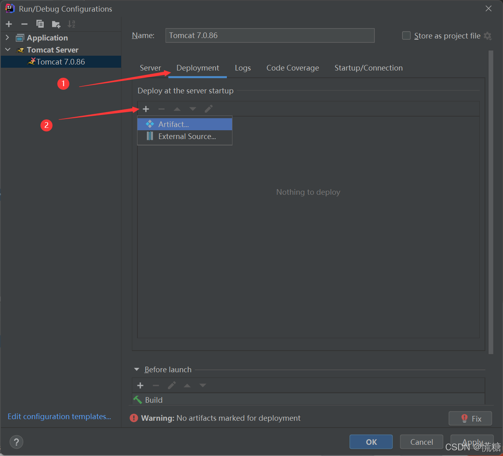
Task: Open the Logs tab
Action: tap(243, 68)
